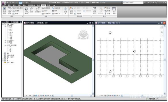Click Tile in the Windows panel
The width and height of the screenshot is (168, 102).
coord(107,13)
